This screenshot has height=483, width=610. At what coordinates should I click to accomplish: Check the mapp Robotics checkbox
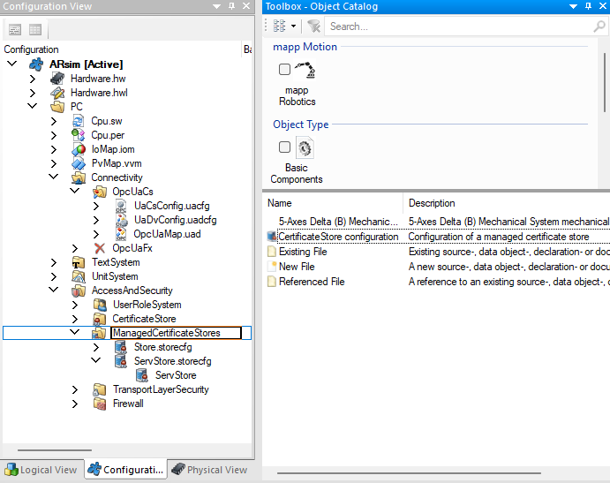point(284,69)
